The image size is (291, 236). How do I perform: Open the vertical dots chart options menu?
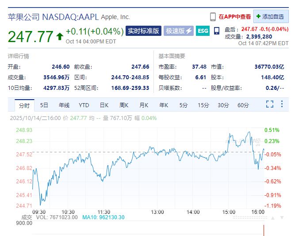(x=282, y=104)
